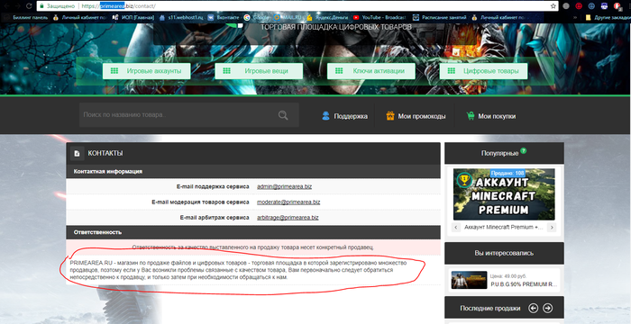The image size is (631, 324).
Task: Click the browser reload icon
Action: (29, 6)
